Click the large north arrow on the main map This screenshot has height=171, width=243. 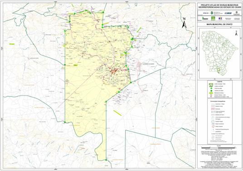pos(184,23)
